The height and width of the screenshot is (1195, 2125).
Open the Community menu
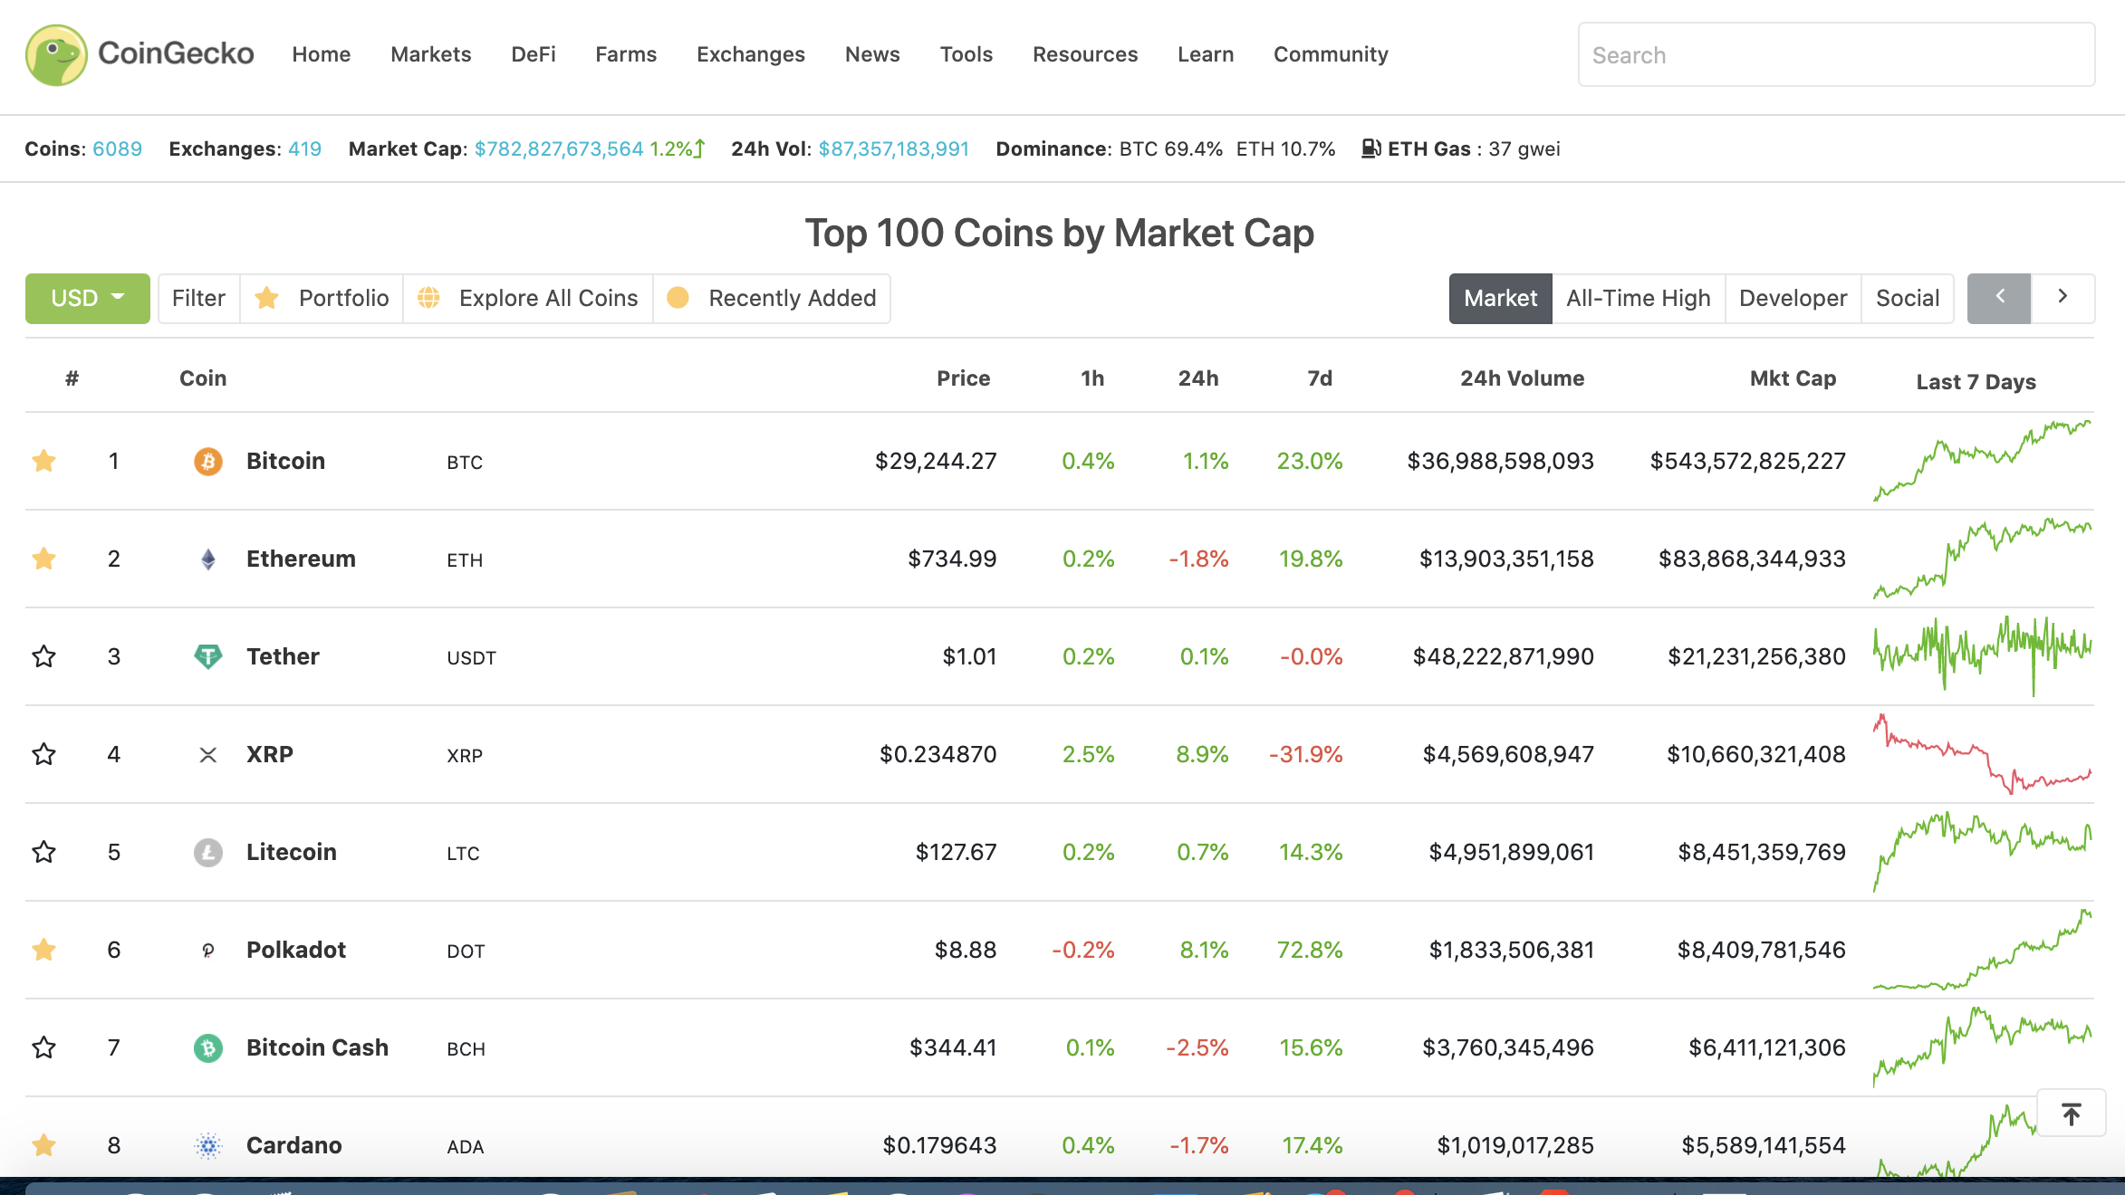click(x=1331, y=54)
